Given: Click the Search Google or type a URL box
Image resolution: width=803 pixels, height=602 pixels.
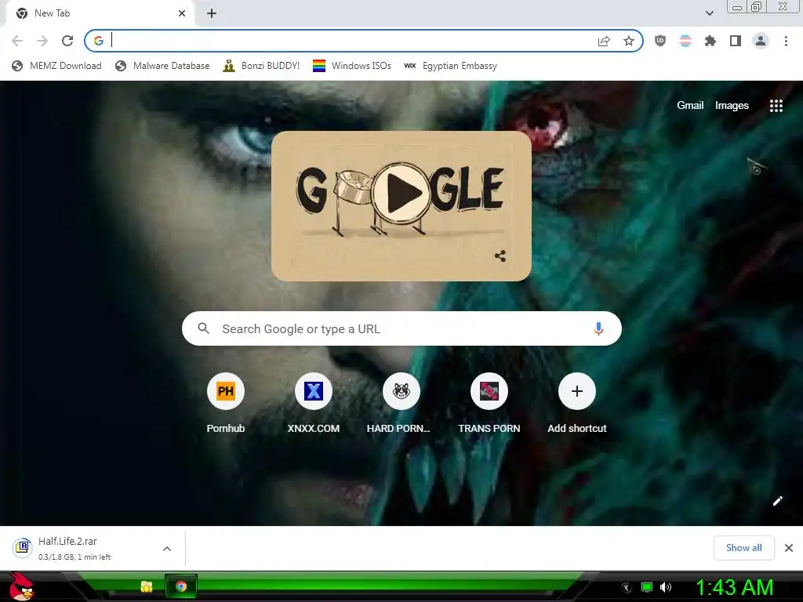Looking at the screenshot, I should click(x=401, y=328).
